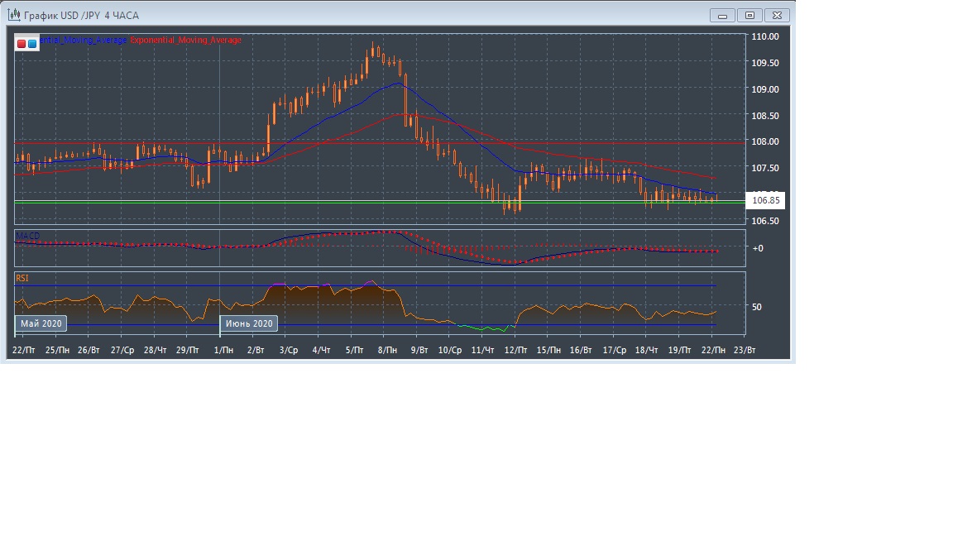Click the 22/Пн date on time axis
The image size is (953, 536).
pyautogui.click(x=713, y=351)
